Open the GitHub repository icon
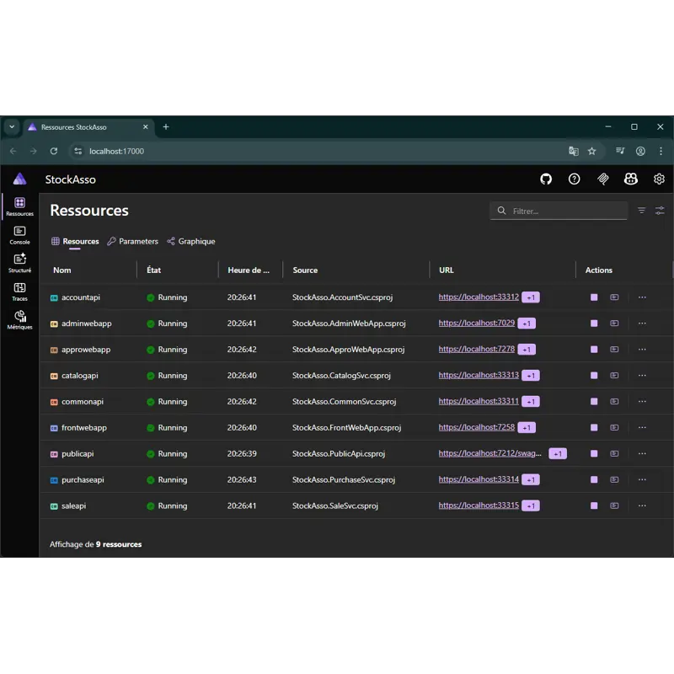674x674 pixels. 546,179
